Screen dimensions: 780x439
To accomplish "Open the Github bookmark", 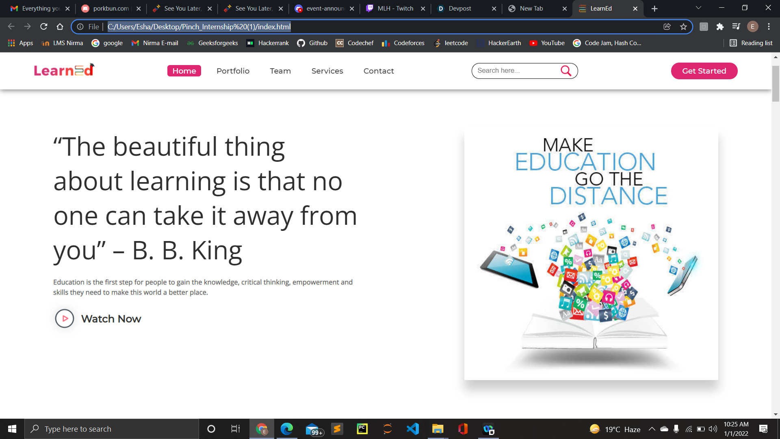I will point(312,43).
